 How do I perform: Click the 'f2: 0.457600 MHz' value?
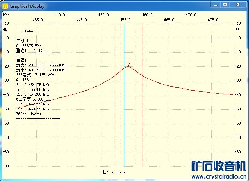click(33, 94)
